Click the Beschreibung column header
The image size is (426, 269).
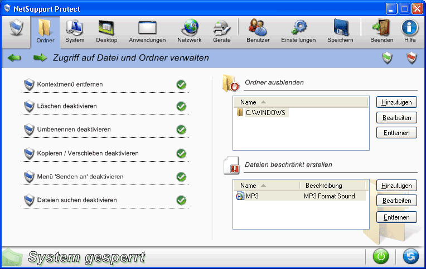(332, 186)
